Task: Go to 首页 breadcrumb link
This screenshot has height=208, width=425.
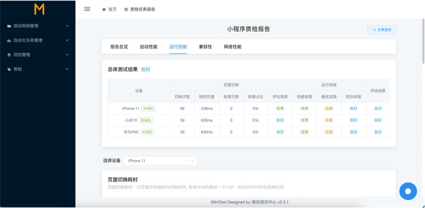Action: click(113, 9)
